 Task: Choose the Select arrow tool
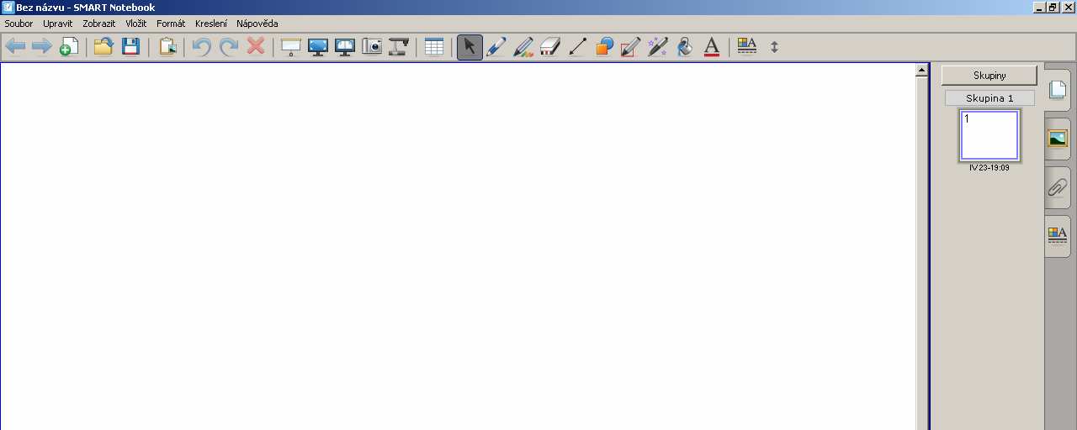pyautogui.click(x=470, y=47)
